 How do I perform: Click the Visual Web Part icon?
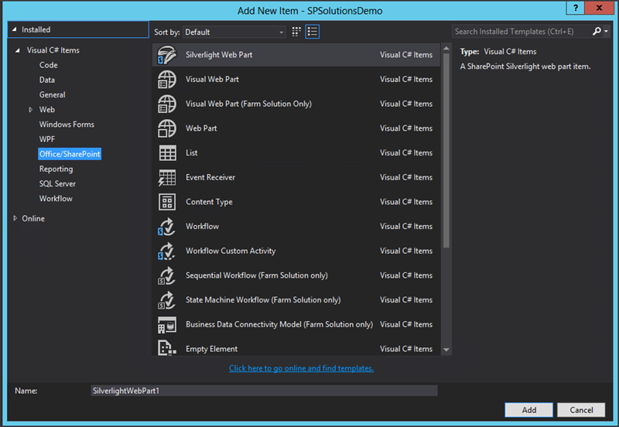click(166, 80)
